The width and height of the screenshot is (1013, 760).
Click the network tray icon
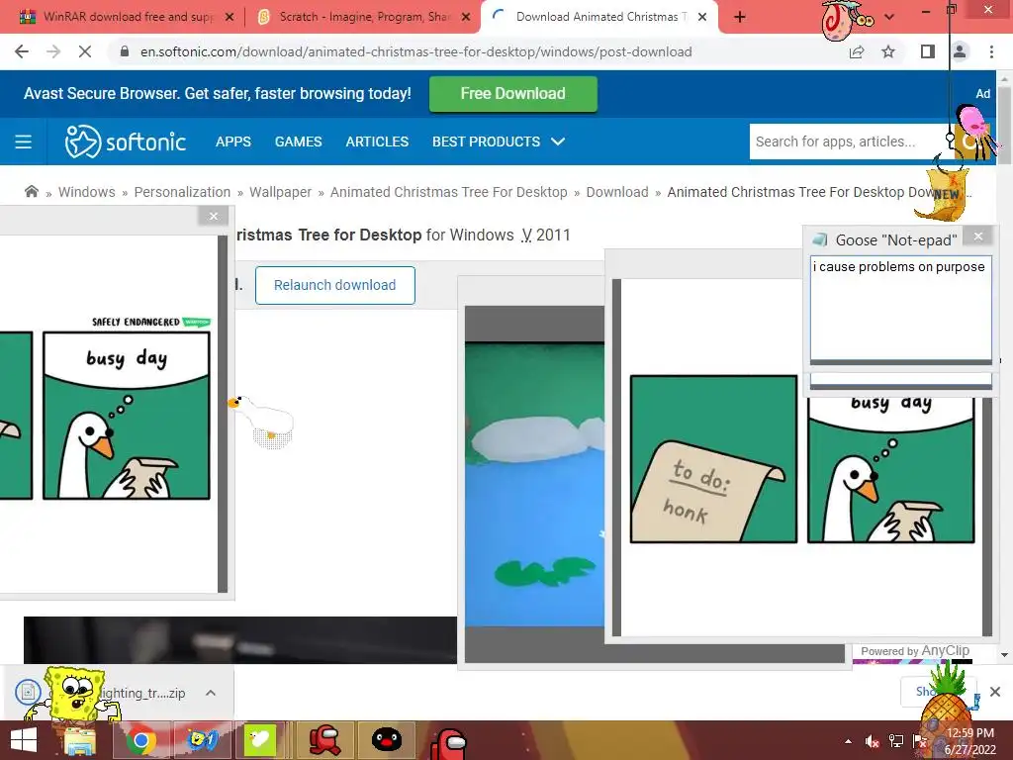click(x=896, y=741)
